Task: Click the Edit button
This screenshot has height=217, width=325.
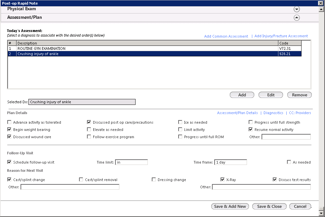Action: tap(271, 95)
